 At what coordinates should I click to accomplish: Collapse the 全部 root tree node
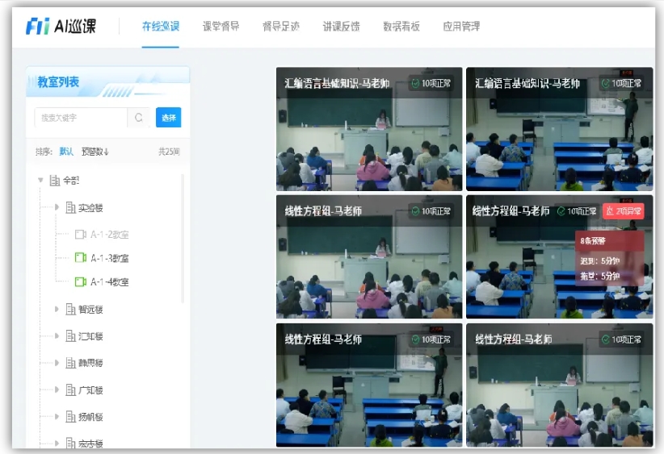(x=40, y=181)
